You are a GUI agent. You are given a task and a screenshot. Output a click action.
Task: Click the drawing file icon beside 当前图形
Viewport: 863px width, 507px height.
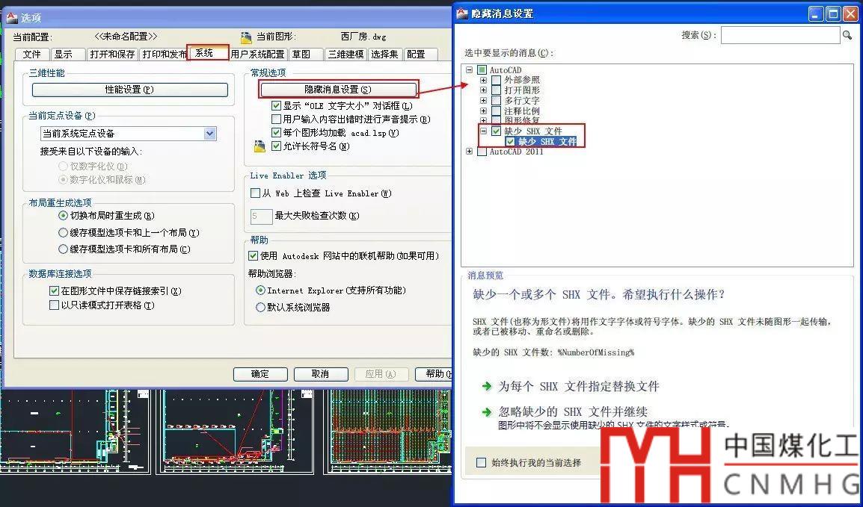[247, 37]
